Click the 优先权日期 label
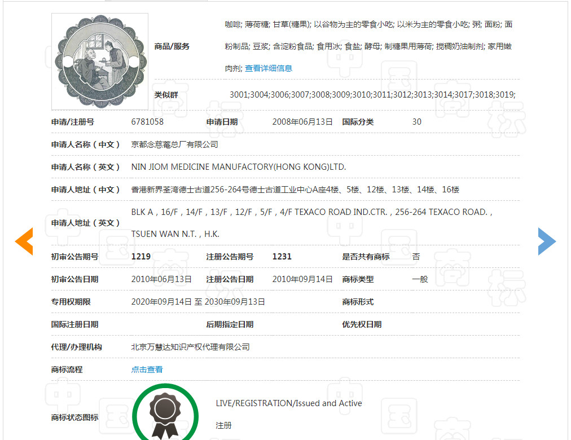The width and height of the screenshot is (571, 440). pos(362,324)
